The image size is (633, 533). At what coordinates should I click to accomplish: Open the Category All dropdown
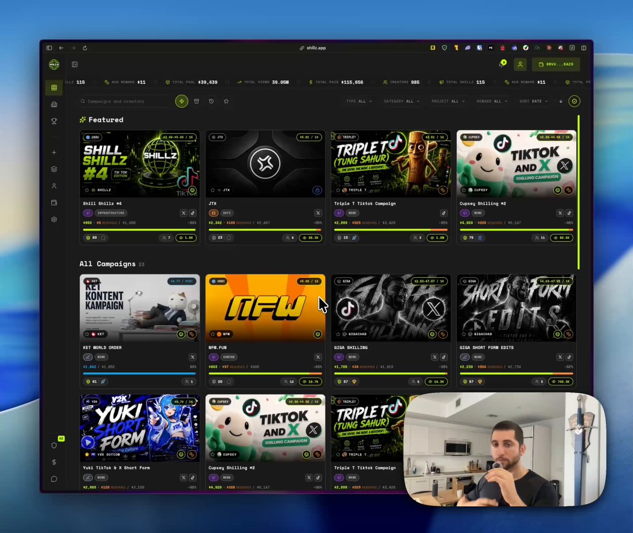[x=402, y=101]
